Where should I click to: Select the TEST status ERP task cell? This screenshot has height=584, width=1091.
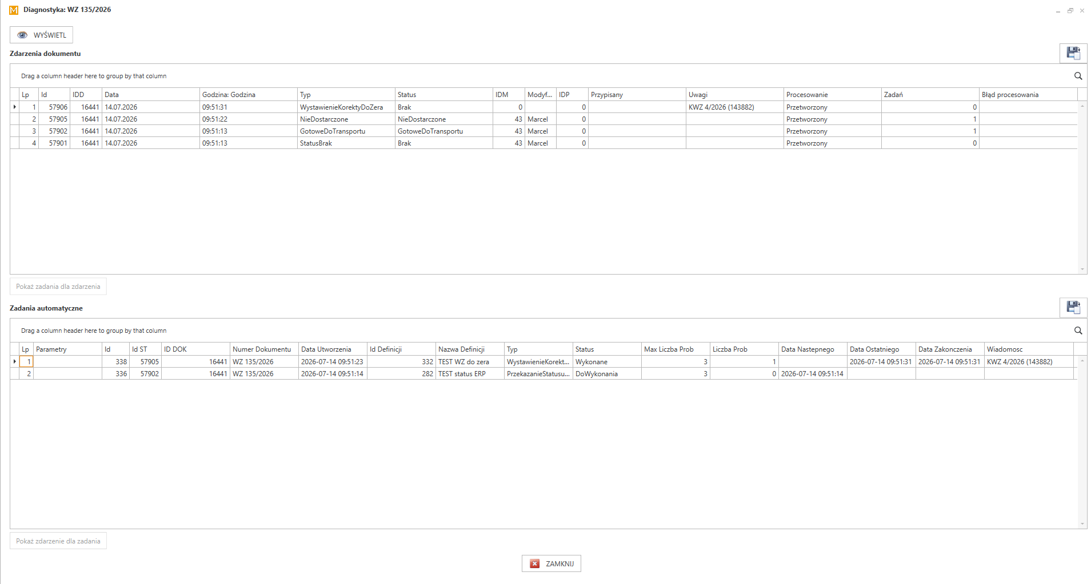470,374
